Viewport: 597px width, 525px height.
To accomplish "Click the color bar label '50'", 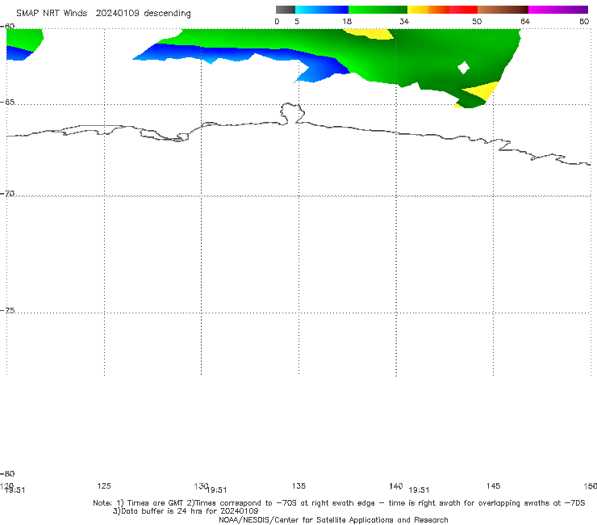I will pos(477,21).
